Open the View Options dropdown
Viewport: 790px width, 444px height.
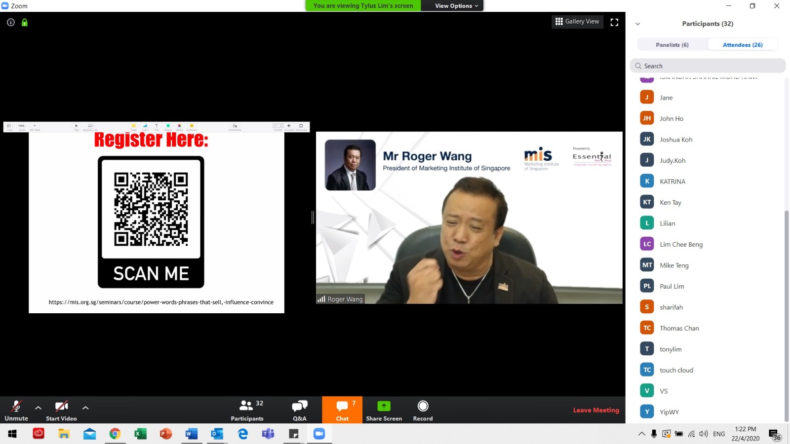[456, 6]
